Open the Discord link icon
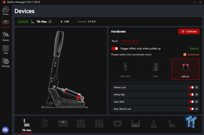Screen dimensions: 204x135 tap(5, 130)
